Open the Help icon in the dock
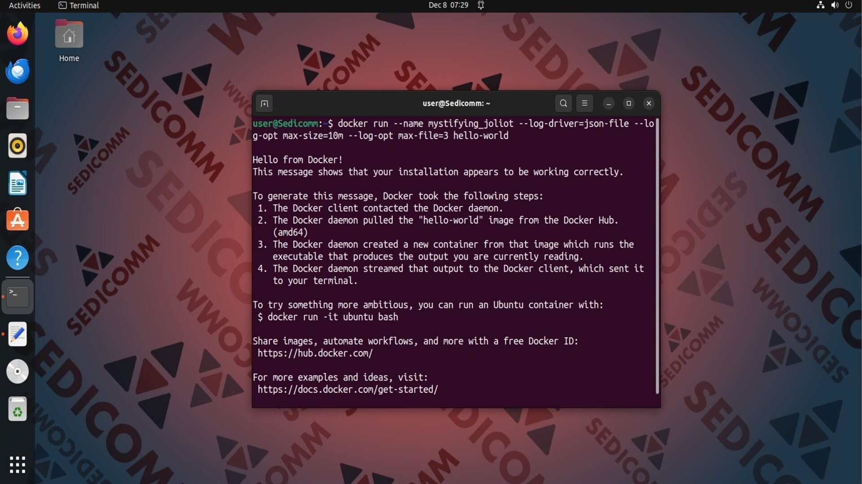This screenshot has height=484, width=862. (x=18, y=258)
